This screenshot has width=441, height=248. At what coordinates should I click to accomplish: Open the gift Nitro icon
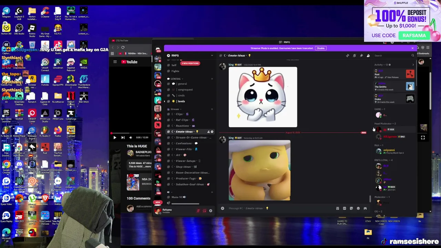click(338, 208)
